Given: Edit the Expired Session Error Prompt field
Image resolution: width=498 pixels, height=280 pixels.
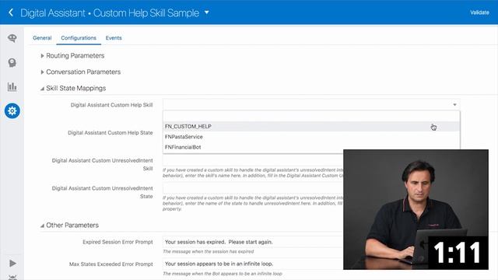Looking at the screenshot, I should [x=253, y=242].
